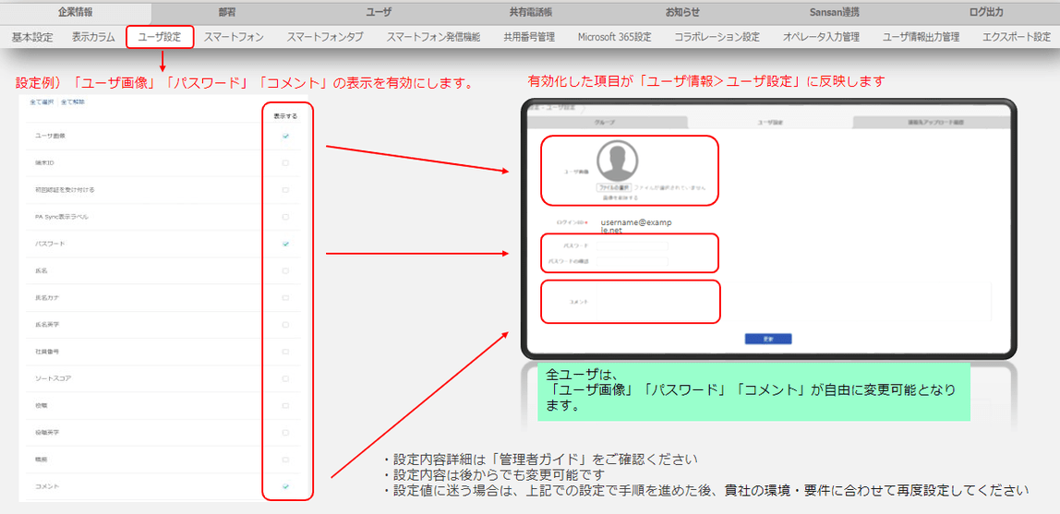Click the ファイルの選択 button
1060x514 pixels.
(614, 187)
